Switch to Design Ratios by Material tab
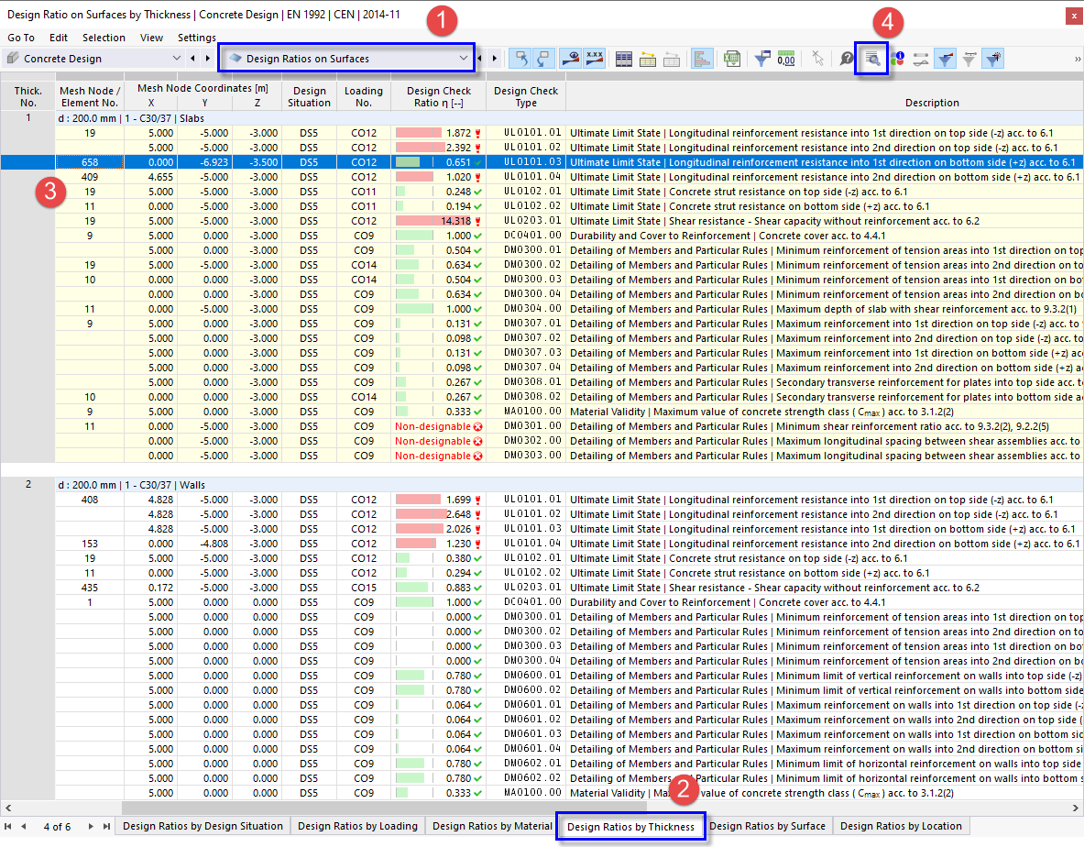 492,826
